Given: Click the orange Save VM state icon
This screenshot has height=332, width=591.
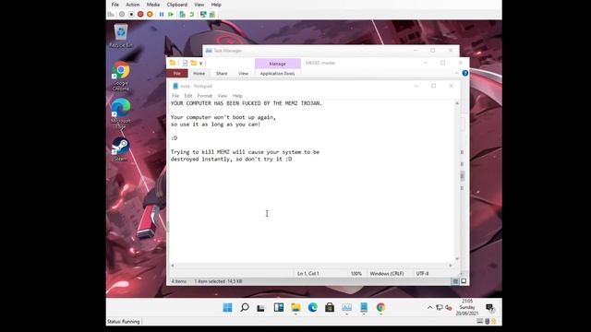Looking at the screenshot, I should pyautogui.click(x=150, y=15).
